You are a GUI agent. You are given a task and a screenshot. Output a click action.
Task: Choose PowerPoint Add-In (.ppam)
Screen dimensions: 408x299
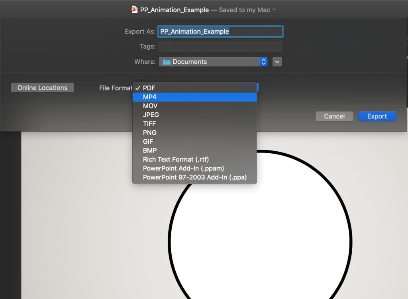pyautogui.click(x=194, y=168)
